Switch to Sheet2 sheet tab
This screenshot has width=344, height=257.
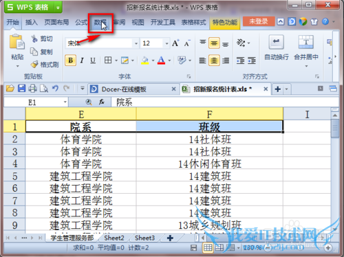pyautogui.click(x=114, y=238)
